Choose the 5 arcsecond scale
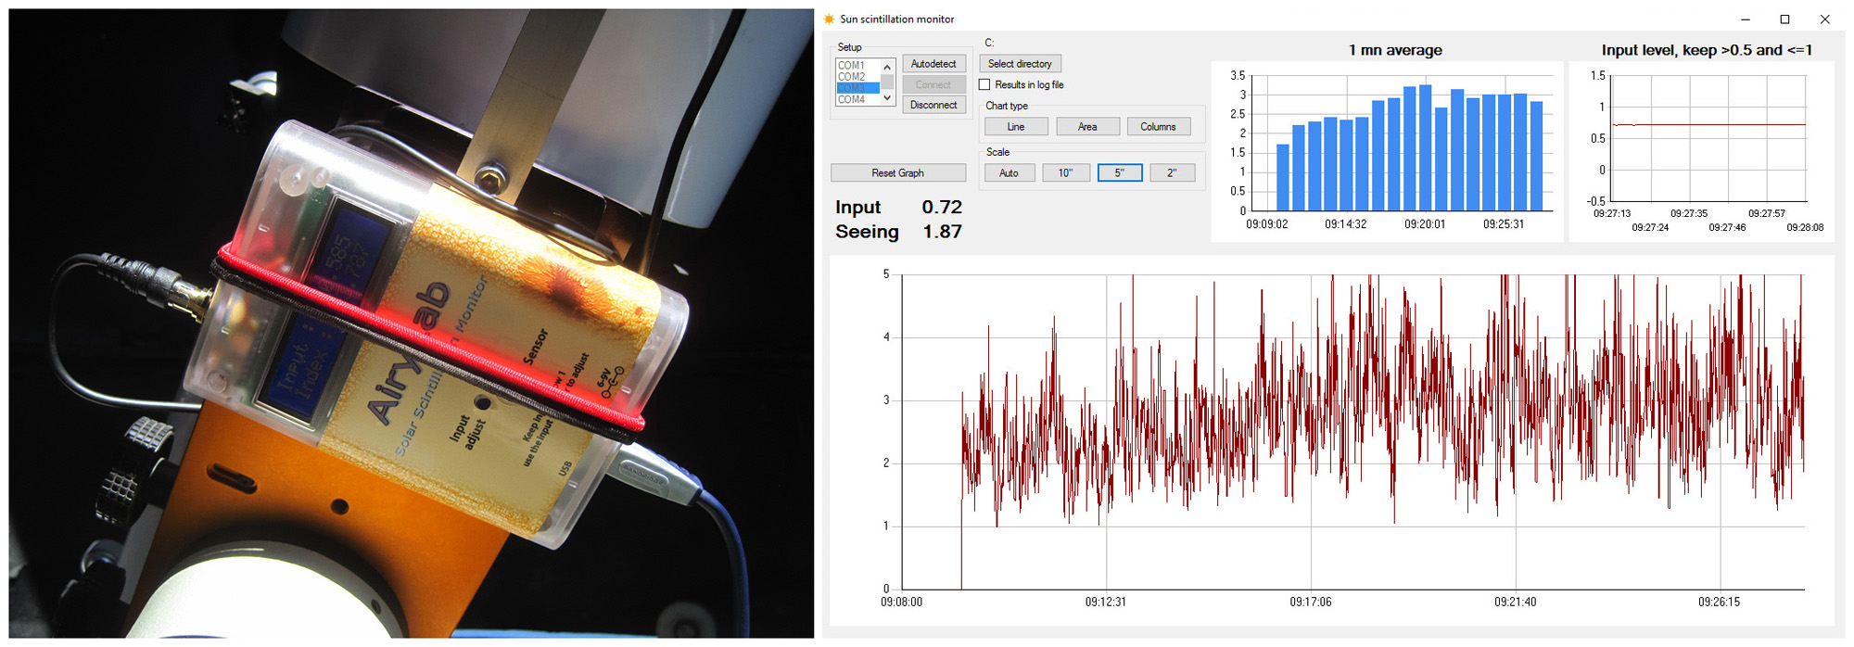The height and width of the screenshot is (647, 1854). [1119, 173]
